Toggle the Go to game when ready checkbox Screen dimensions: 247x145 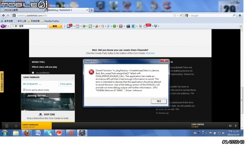[24, 90]
